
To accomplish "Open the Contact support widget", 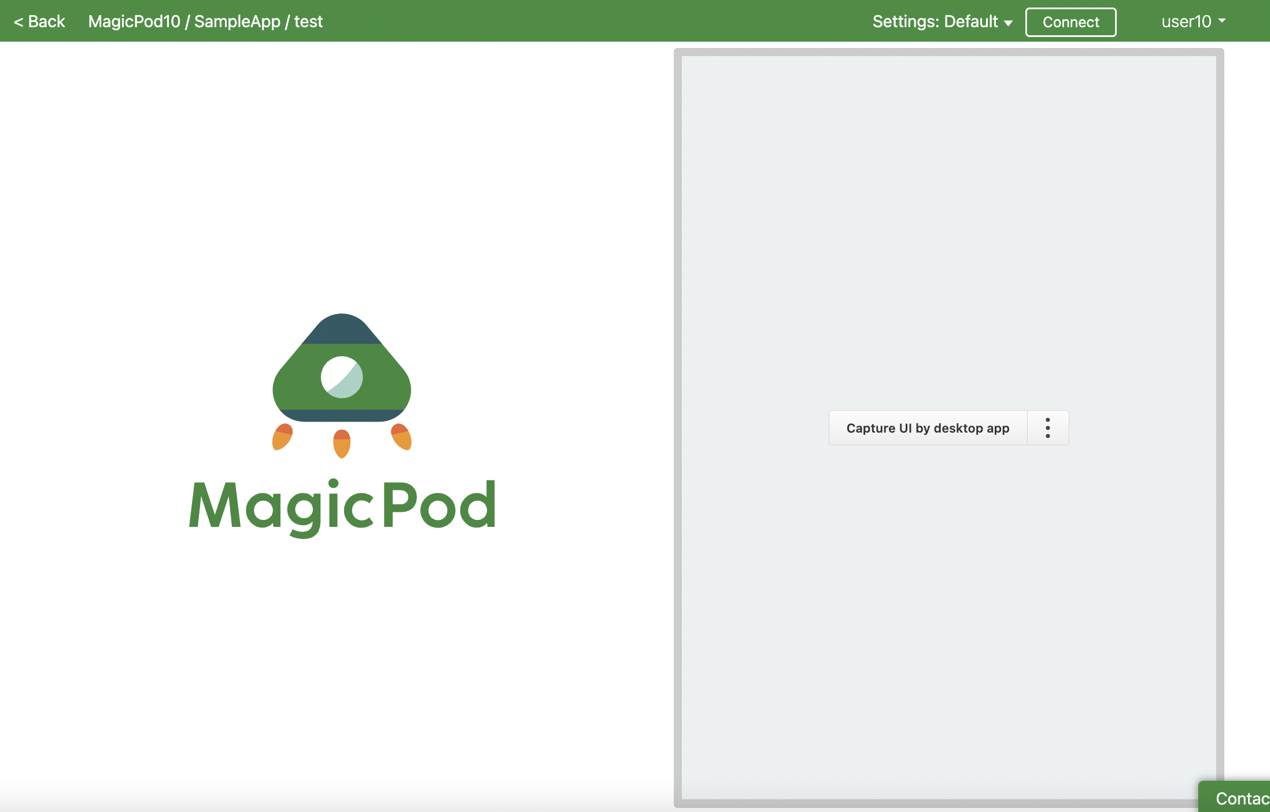I will [1235, 797].
